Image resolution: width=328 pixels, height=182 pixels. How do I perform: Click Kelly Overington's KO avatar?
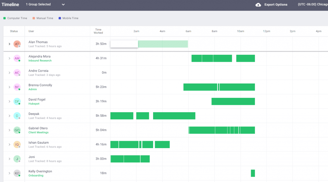coord(17,173)
